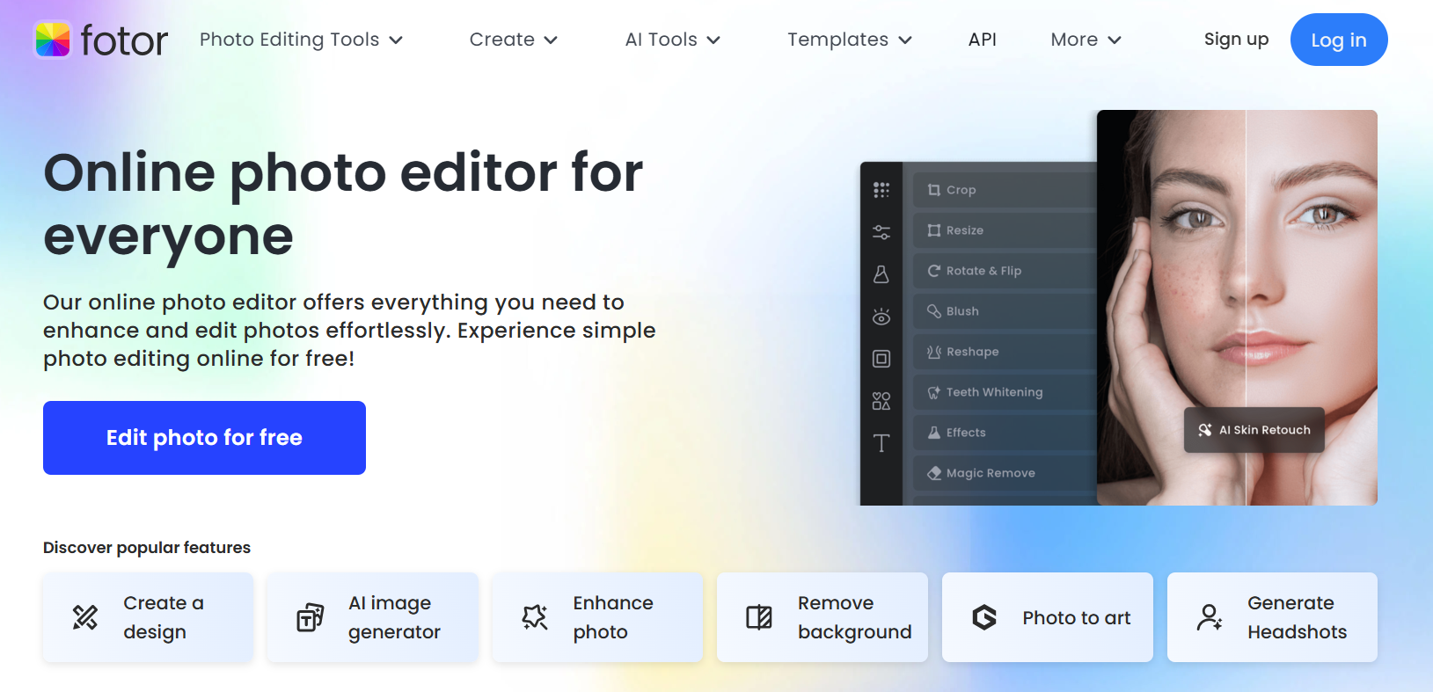1433x692 pixels.
Task: Open the Create a design label
Action: point(164,617)
